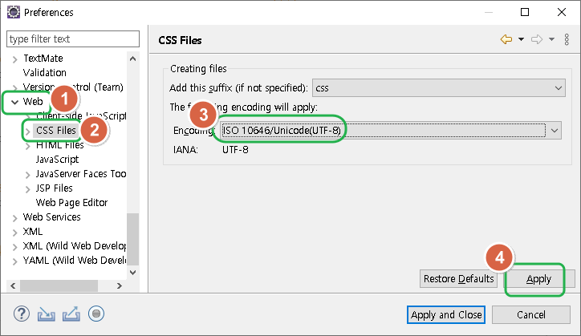581x336 pixels.
Task: Click the forward navigation arrow icon
Action: 537,39
